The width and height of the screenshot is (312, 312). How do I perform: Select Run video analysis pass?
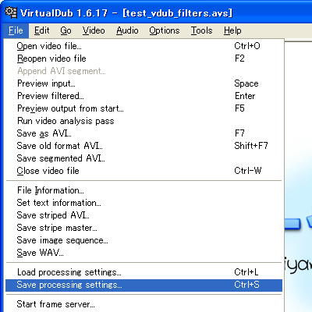144,121
